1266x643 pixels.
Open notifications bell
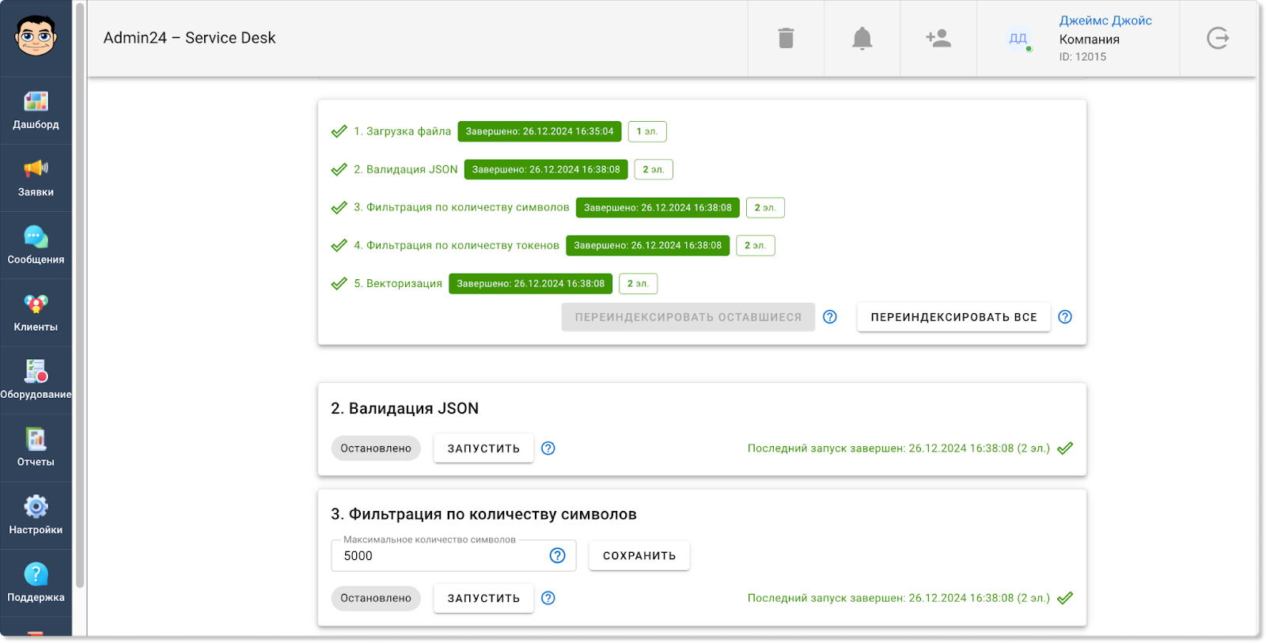(x=862, y=38)
